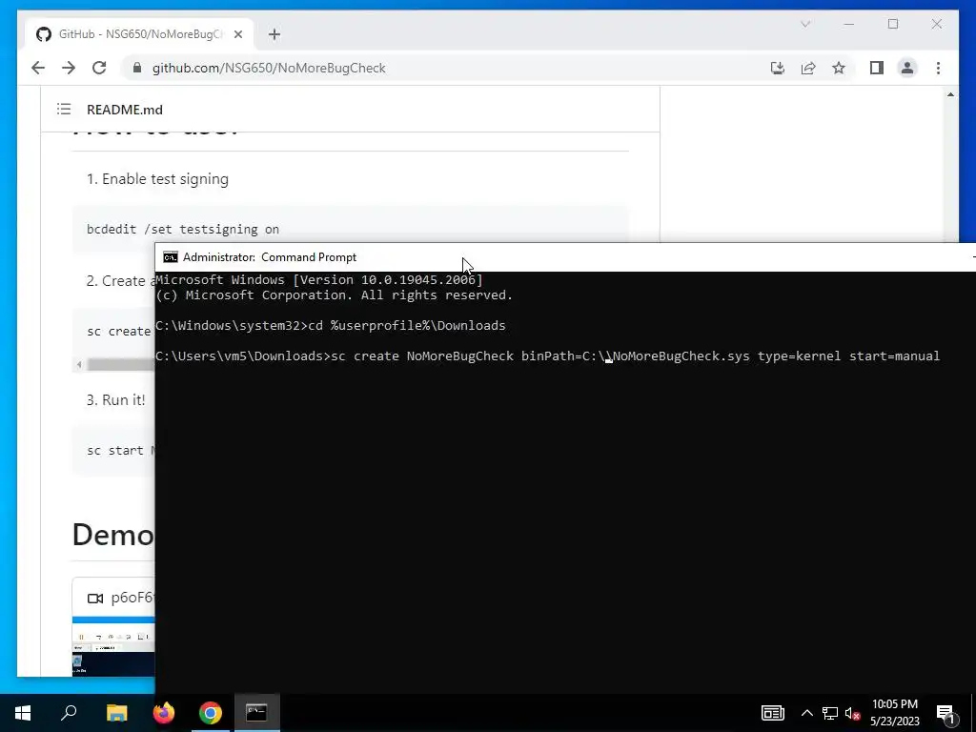This screenshot has height=732, width=976.
Task: Reload the GitHub page
Action: click(99, 68)
